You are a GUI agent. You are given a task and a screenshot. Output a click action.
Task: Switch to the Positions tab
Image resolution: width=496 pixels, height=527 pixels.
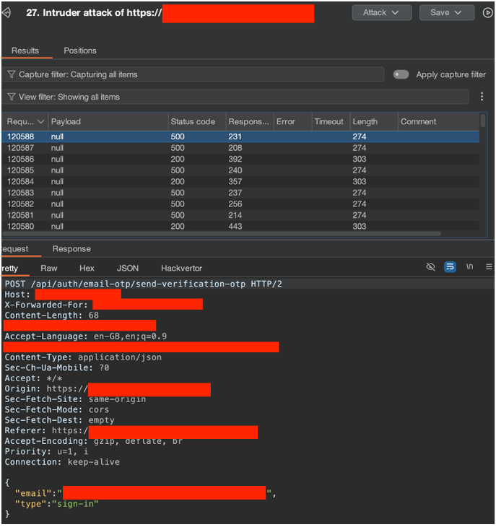click(80, 51)
